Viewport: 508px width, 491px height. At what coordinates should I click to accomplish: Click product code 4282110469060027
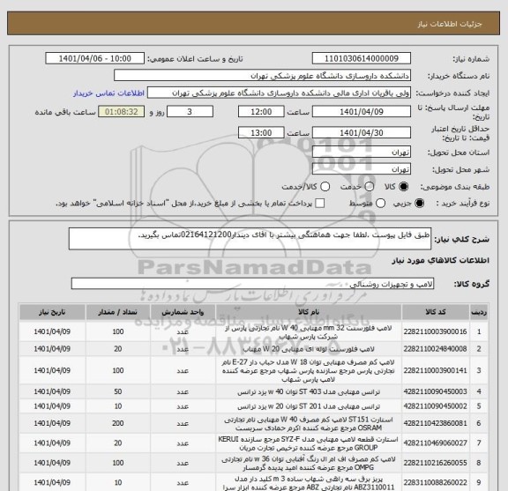click(x=435, y=443)
